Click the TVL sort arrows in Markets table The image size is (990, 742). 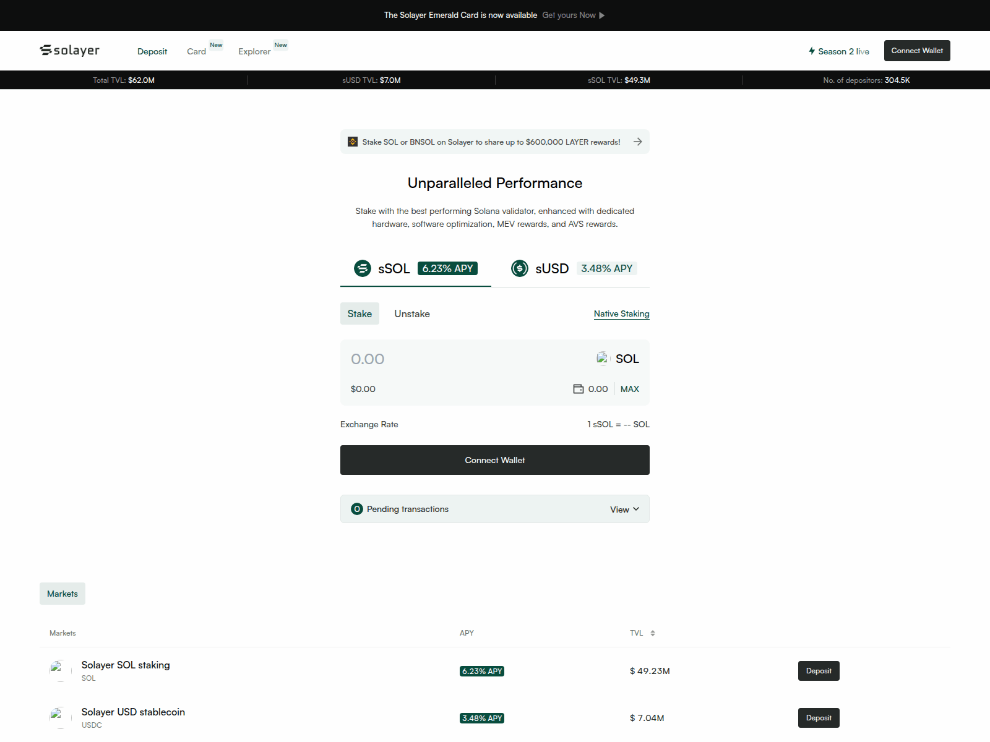point(654,633)
